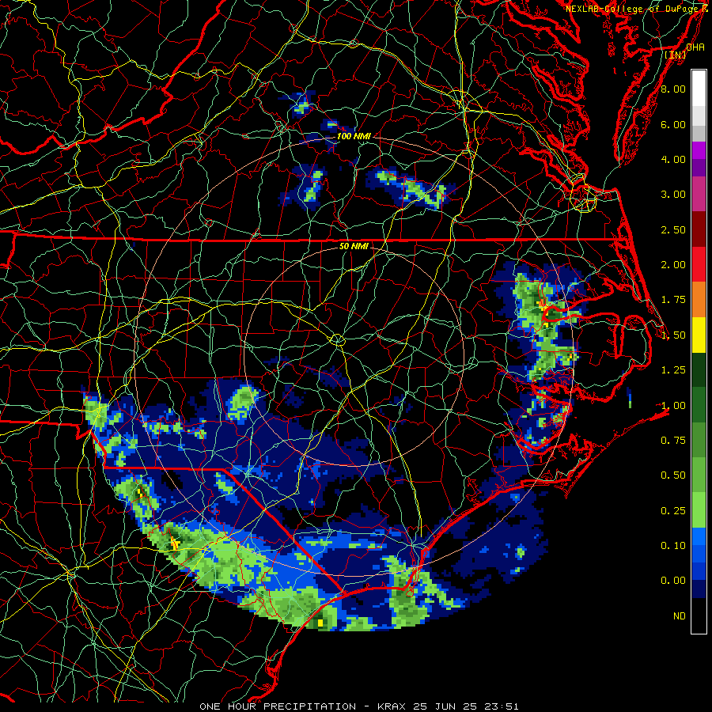The height and width of the screenshot is (712, 712).
Task: Click the orange legend swatch near 1.75
Action: (x=699, y=300)
